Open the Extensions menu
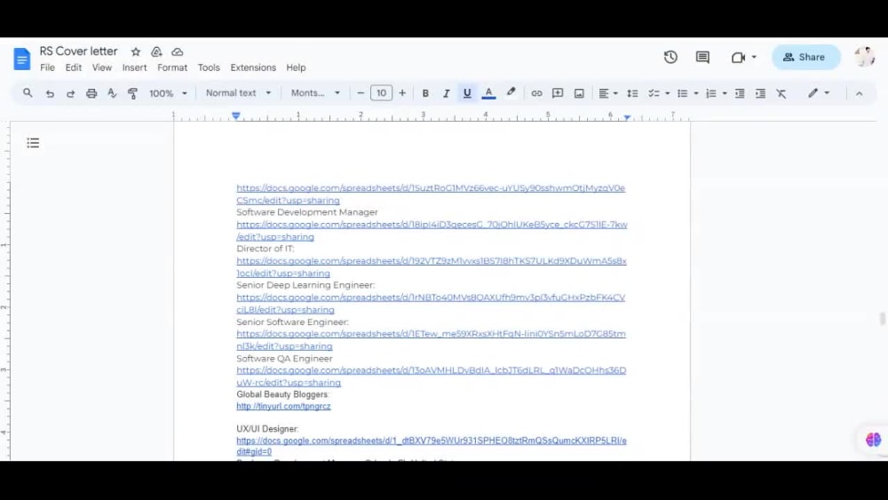The width and height of the screenshot is (888, 500). coord(253,67)
